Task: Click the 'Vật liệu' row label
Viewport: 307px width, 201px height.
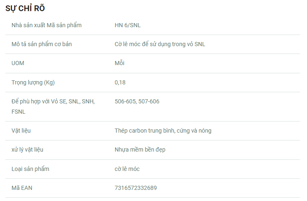Action: pyautogui.click(x=21, y=131)
